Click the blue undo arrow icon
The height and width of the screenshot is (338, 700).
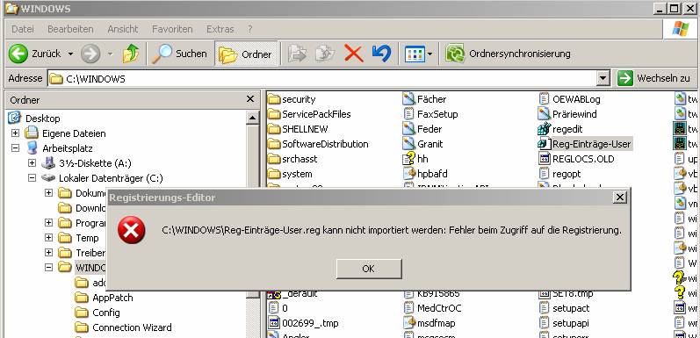(381, 54)
